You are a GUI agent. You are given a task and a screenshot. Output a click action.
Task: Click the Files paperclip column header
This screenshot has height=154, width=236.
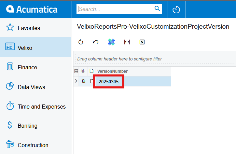[83, 71]
